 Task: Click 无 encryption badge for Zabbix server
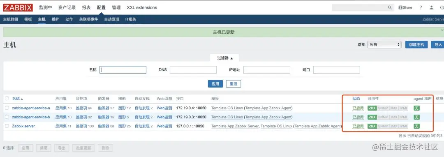coord(416,126)
